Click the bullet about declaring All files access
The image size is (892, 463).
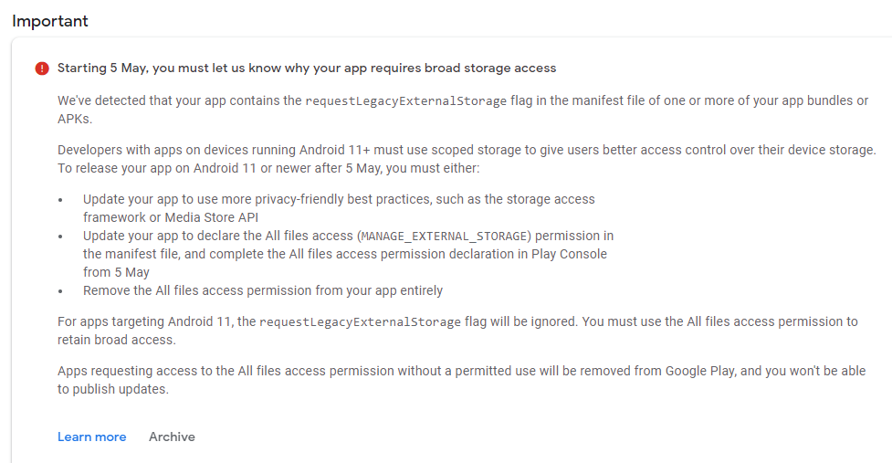pyautogui.click(x=348, y=254)
